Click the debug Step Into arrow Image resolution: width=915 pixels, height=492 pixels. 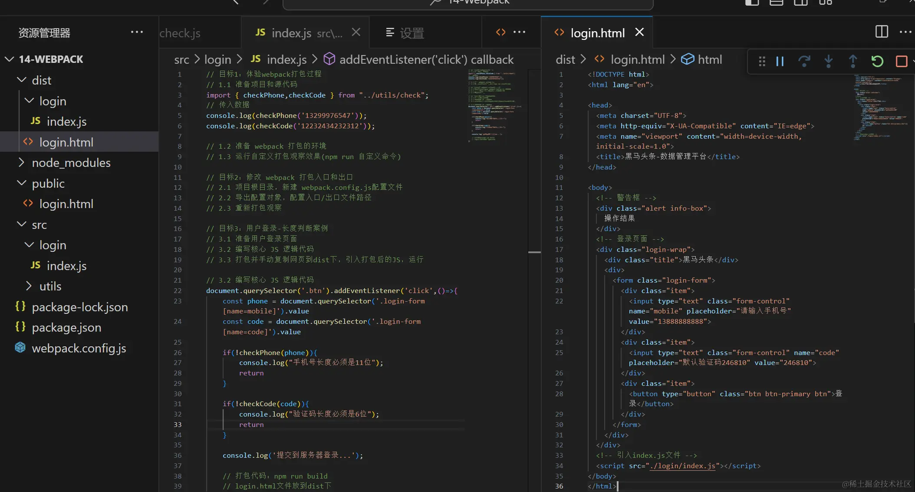[829, 61]
